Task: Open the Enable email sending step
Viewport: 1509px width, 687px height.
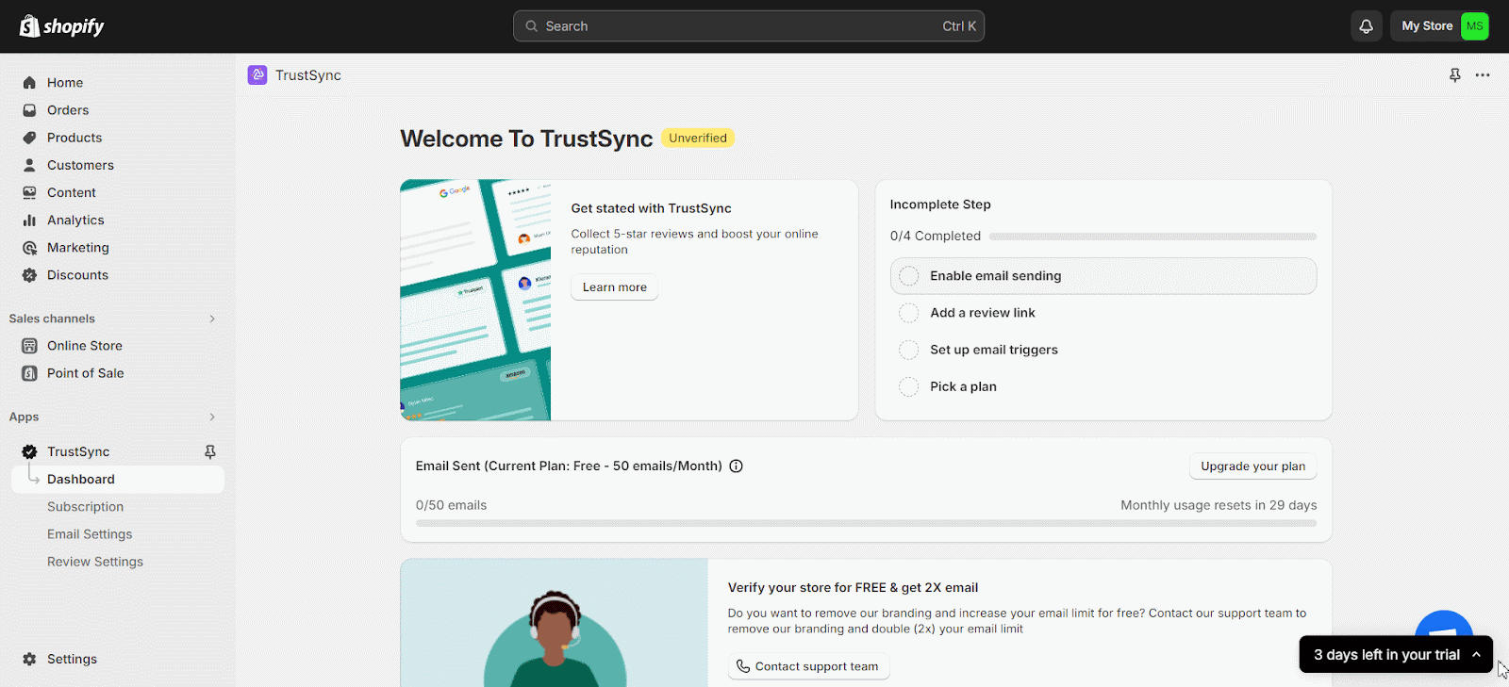Action: [x=1103, y=276]
